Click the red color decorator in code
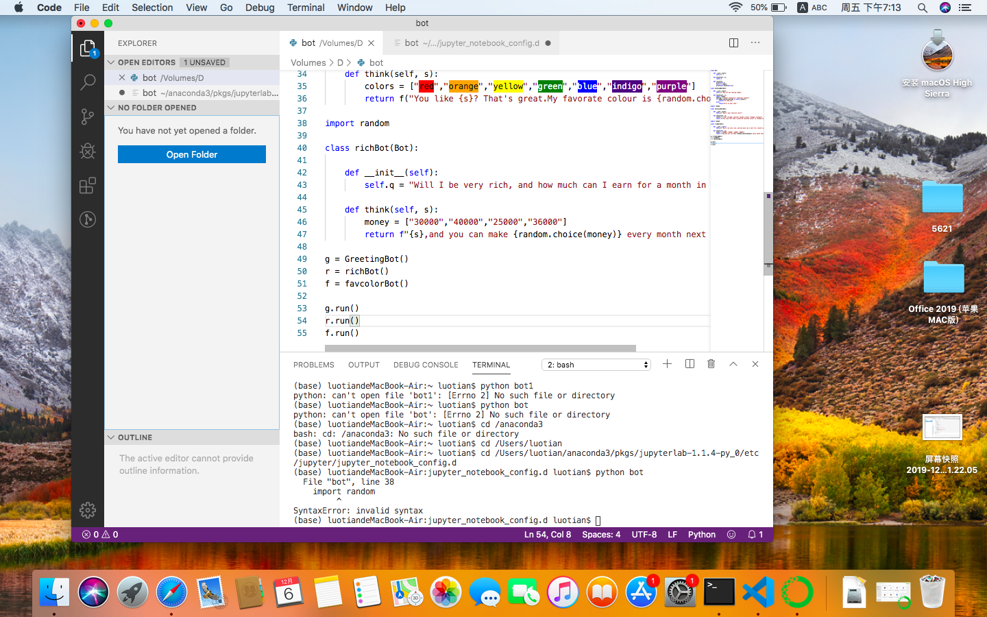This screenshot has height=617, width=987. pos(426,86)
